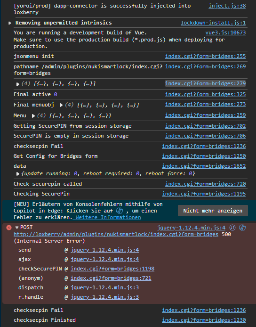This screenshot has height=327, width=256.
Task: Open source link index.cgi?form=bridges:259
Action: coord(205,115)
